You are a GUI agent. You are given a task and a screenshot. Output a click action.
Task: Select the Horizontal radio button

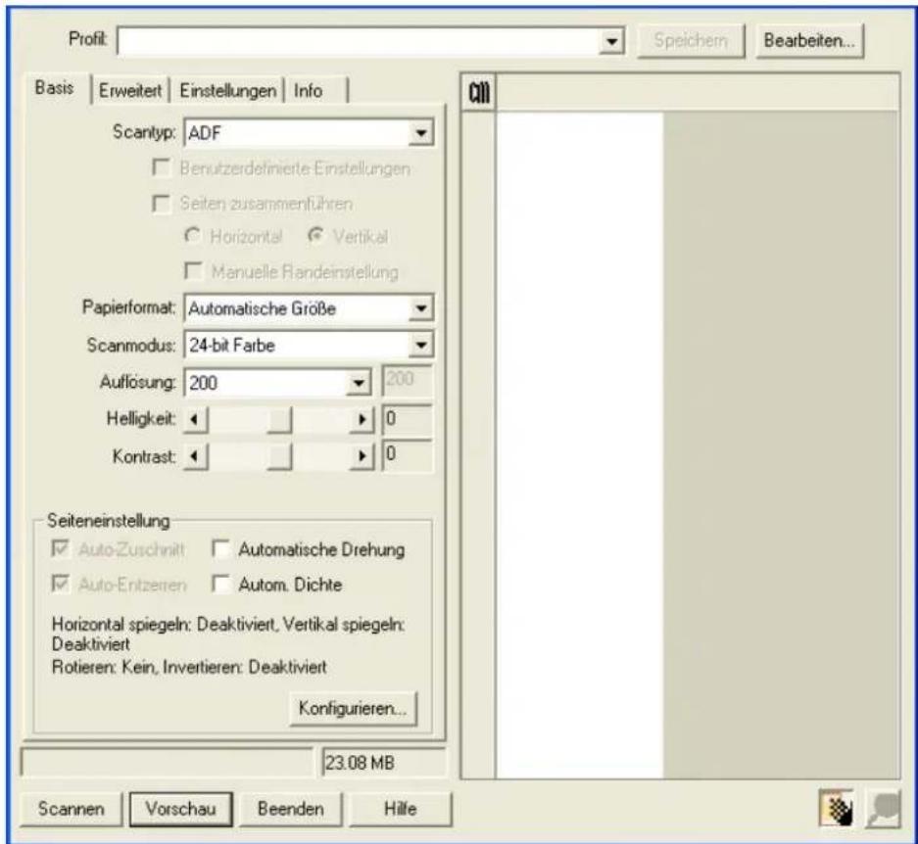(x=191, y=235)
